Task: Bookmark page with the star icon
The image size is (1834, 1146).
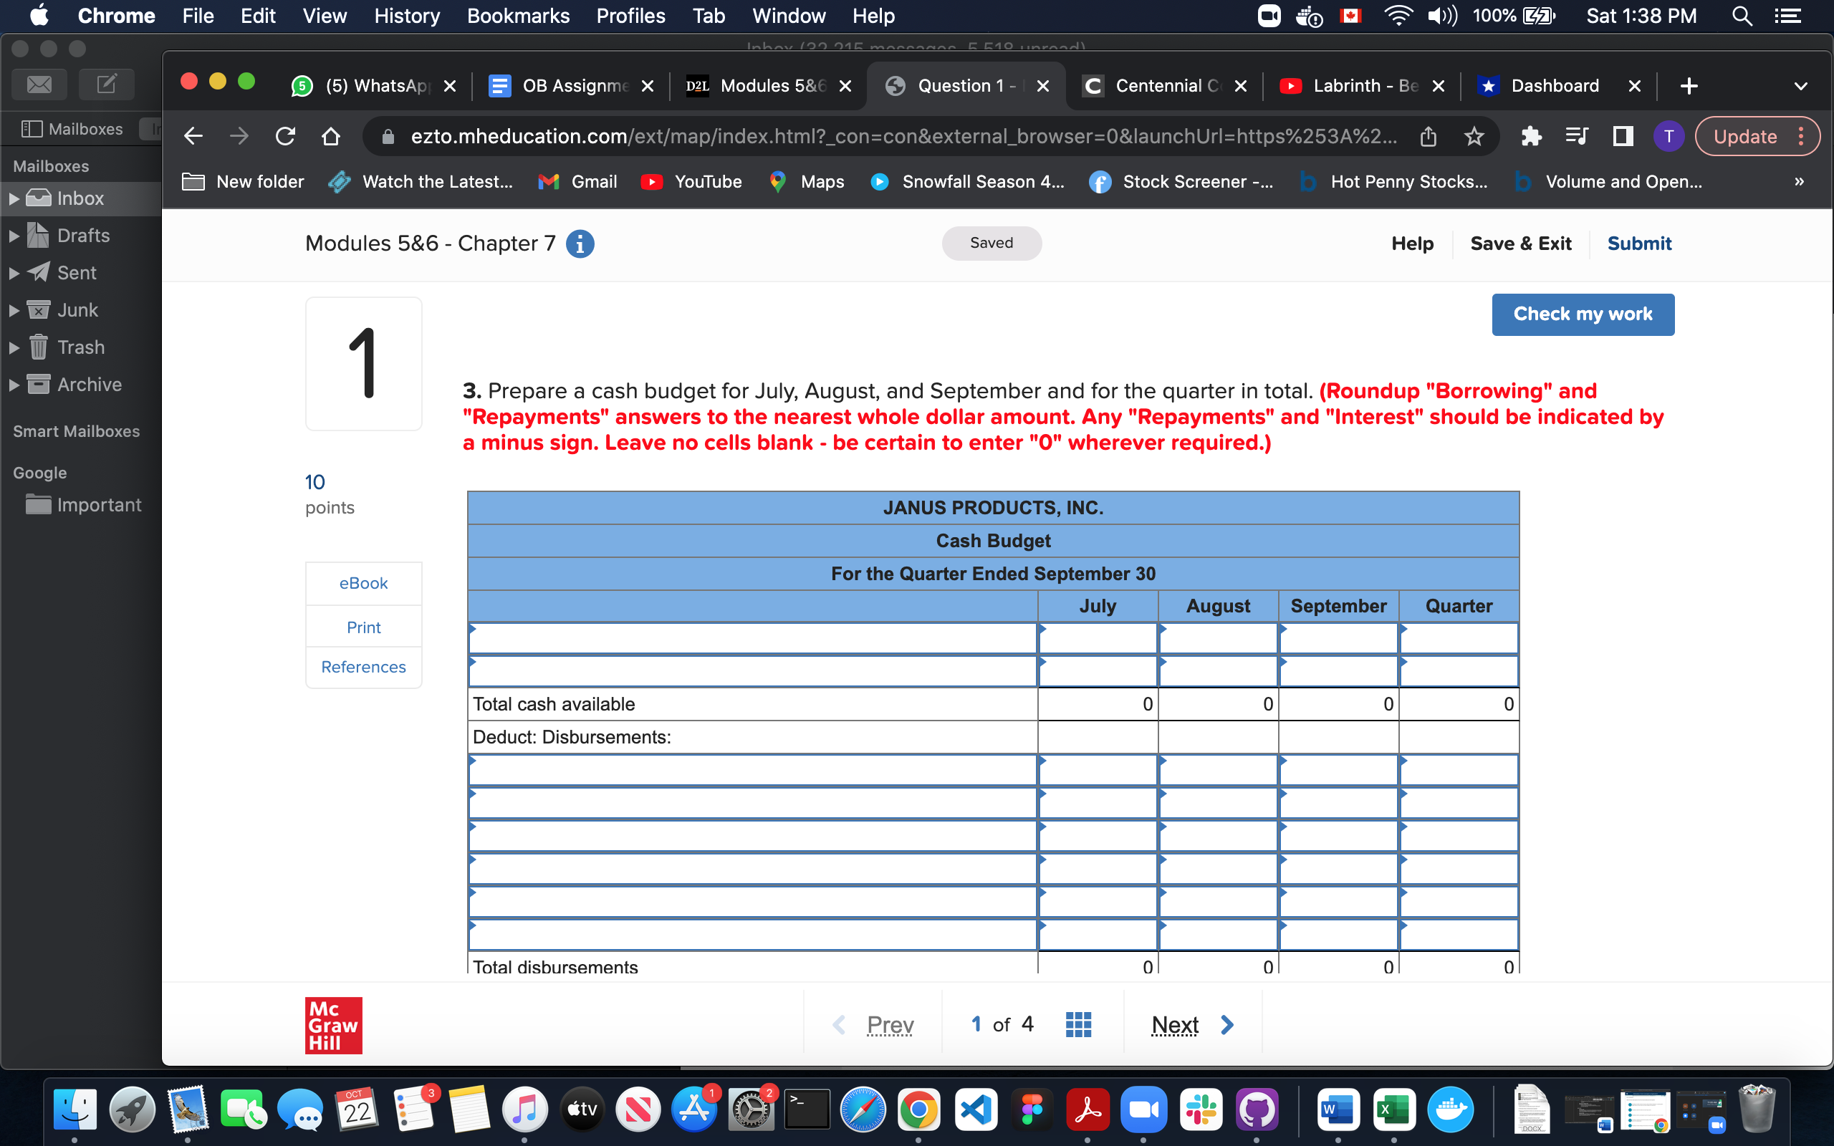Action: [1473, 136]
